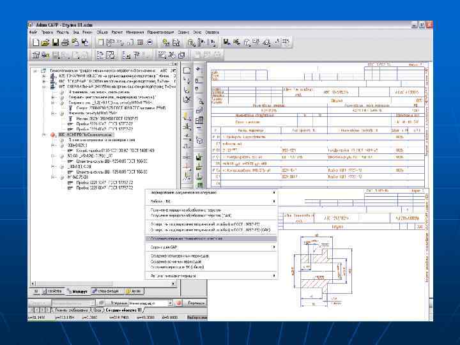
Task: Click the pulse-waveform icon in the left vertical toolbar column
Action: (x=187, y=146)
